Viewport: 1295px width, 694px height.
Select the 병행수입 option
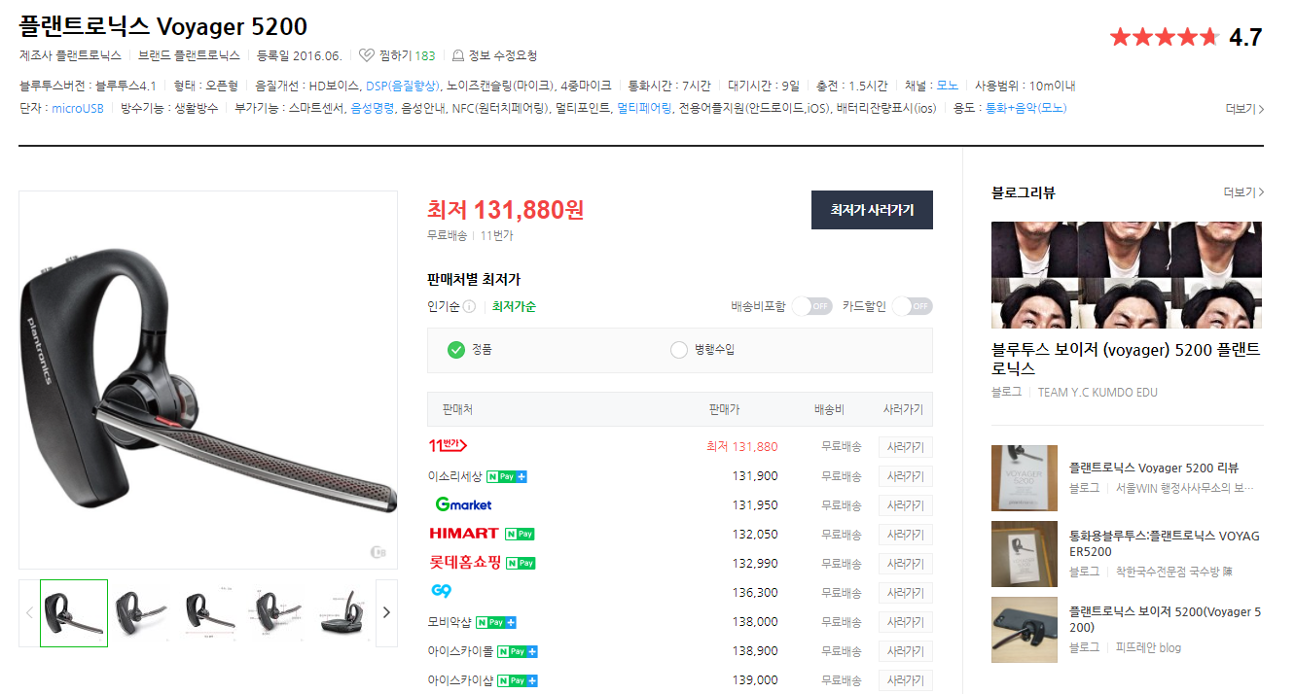coord(702,350)
